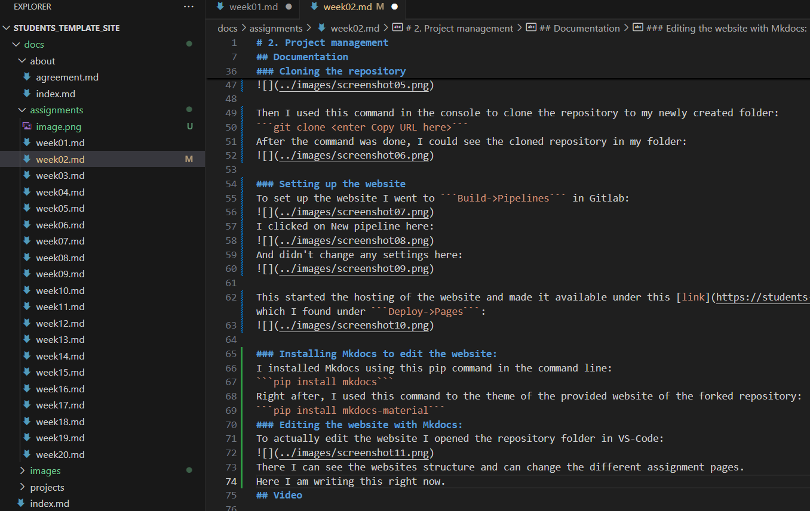Click the unsaved dot on the week01.md tab
This screenshot has height=511, width=810.
pos(289,7)
